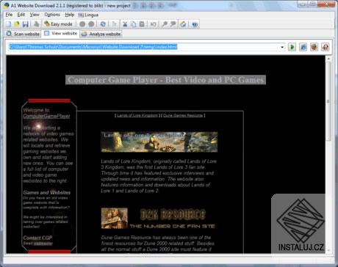Click the Games and Websites sidebar heading
Image resolution: width=338 pixels, height=267 pixels.
[47, 193]
